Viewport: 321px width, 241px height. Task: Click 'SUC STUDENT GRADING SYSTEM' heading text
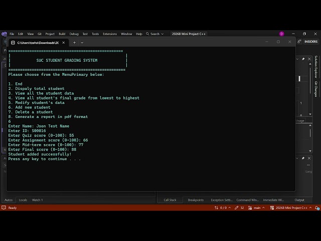pos(67,60)
